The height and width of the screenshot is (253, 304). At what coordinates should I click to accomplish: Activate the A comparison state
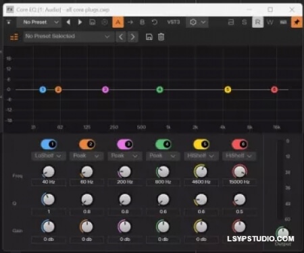click(x=118, y=22)
